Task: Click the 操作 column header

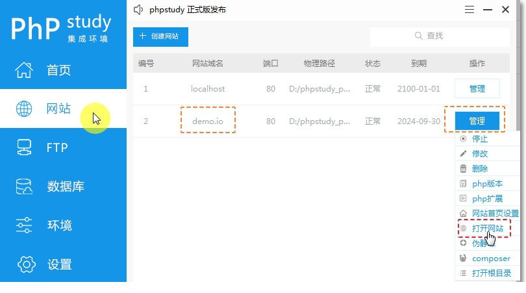Action: pyautogui.click(x=477, y=63)
